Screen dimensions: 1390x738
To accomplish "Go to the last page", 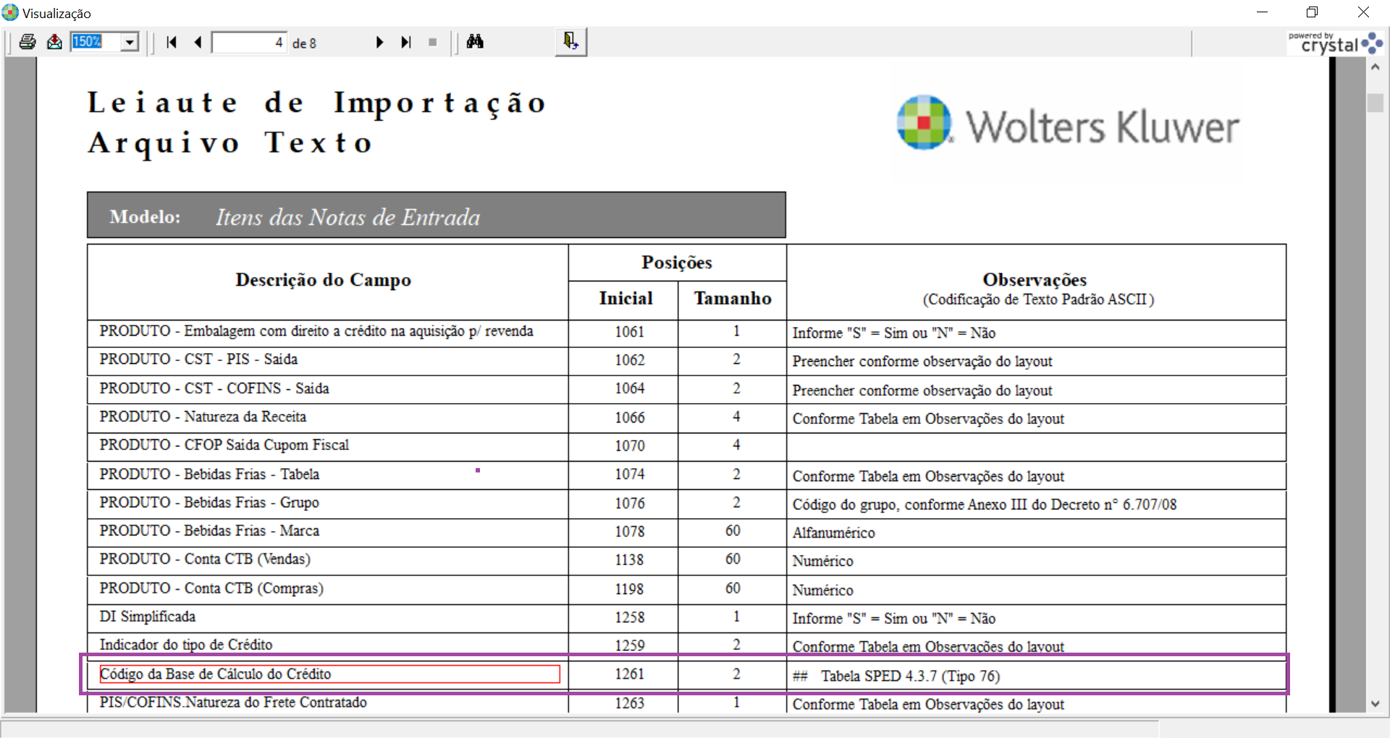I will point(406,42).
